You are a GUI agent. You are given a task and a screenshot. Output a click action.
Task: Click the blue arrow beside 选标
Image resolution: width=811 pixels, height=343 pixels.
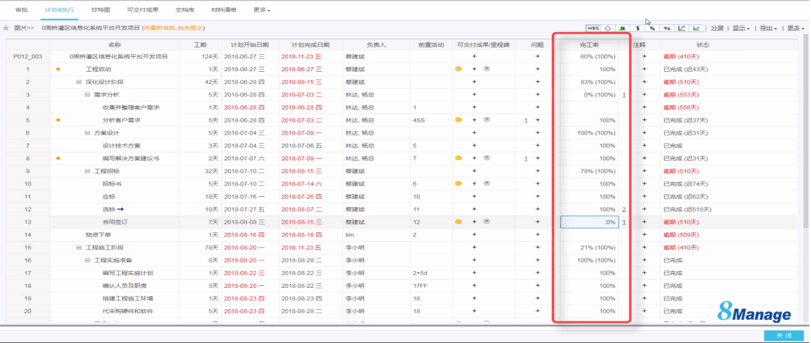tap(121, 209)
